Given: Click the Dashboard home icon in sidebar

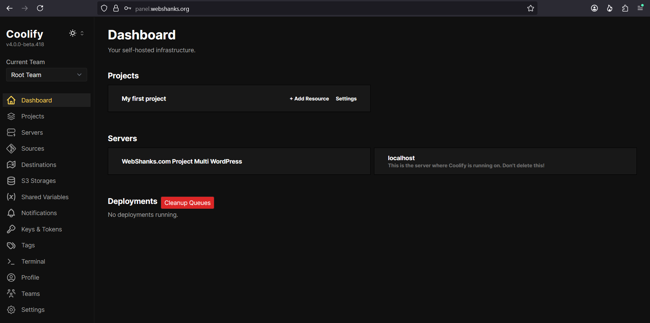Looking at the screenshot, I should [11, 100].
